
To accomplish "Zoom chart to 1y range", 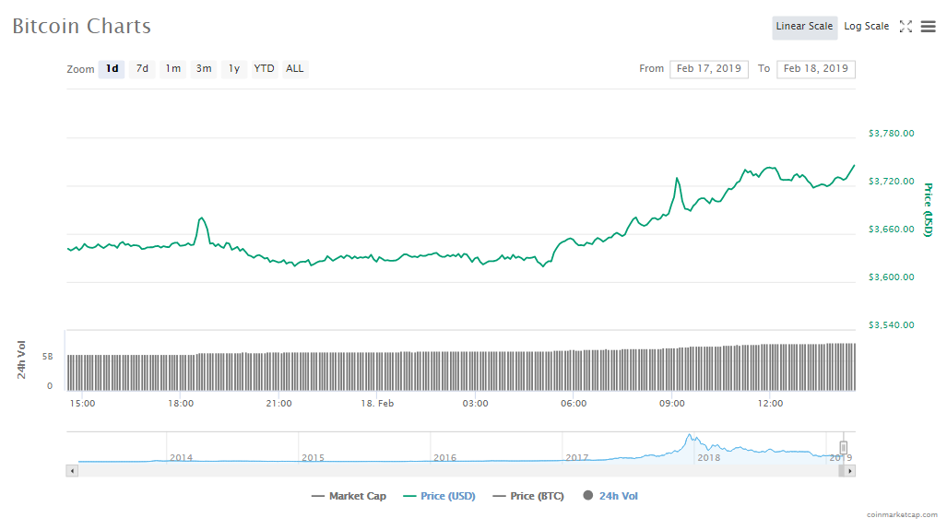I will point(234,69).
